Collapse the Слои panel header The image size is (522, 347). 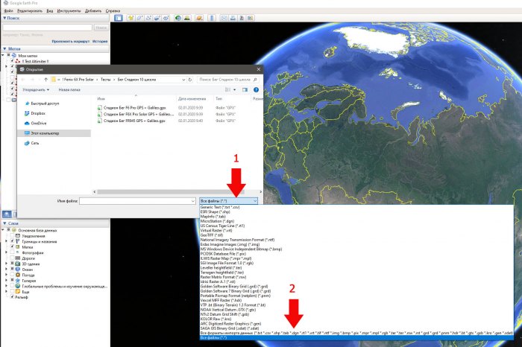(x=55, y=223)
